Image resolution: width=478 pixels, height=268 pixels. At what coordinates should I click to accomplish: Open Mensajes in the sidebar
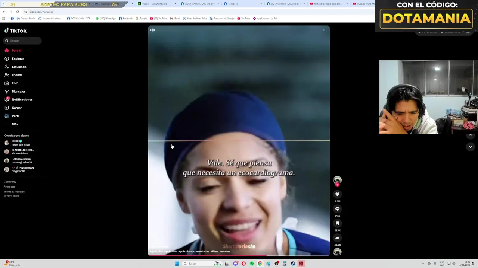point(15,91)
